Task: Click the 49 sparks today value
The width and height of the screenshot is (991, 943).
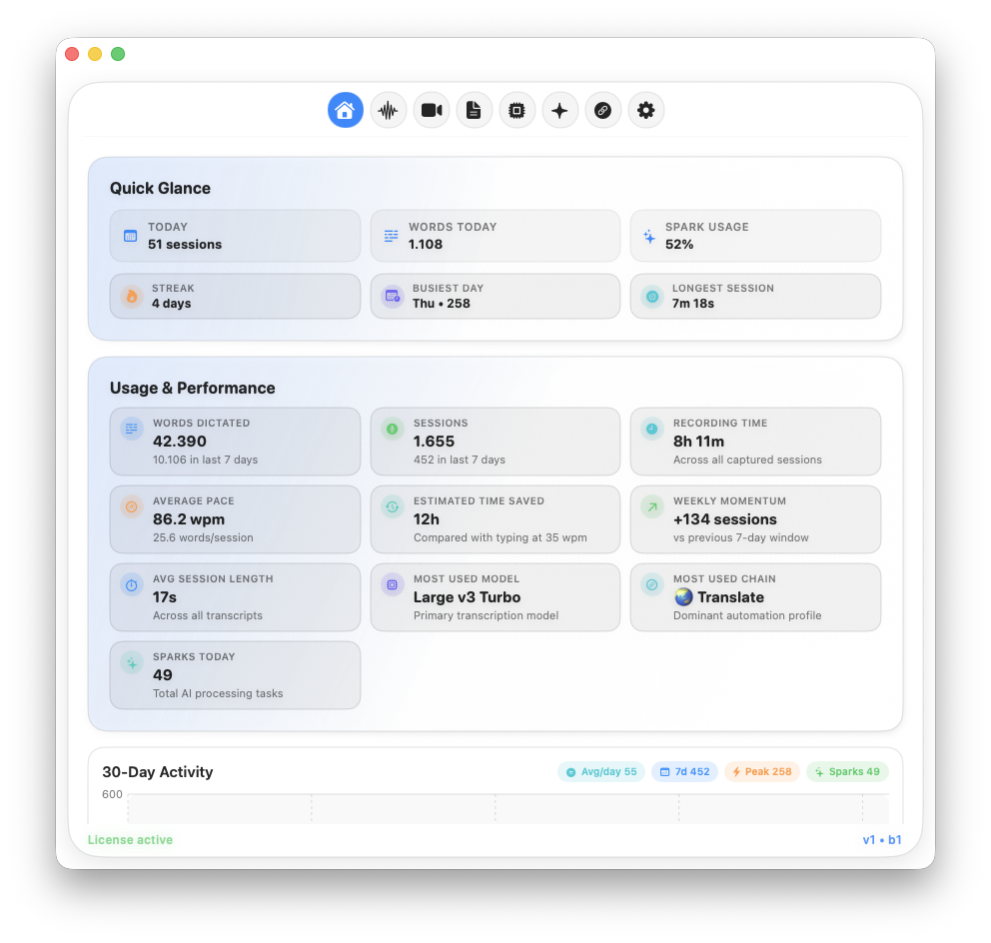Action: (163, 675)
